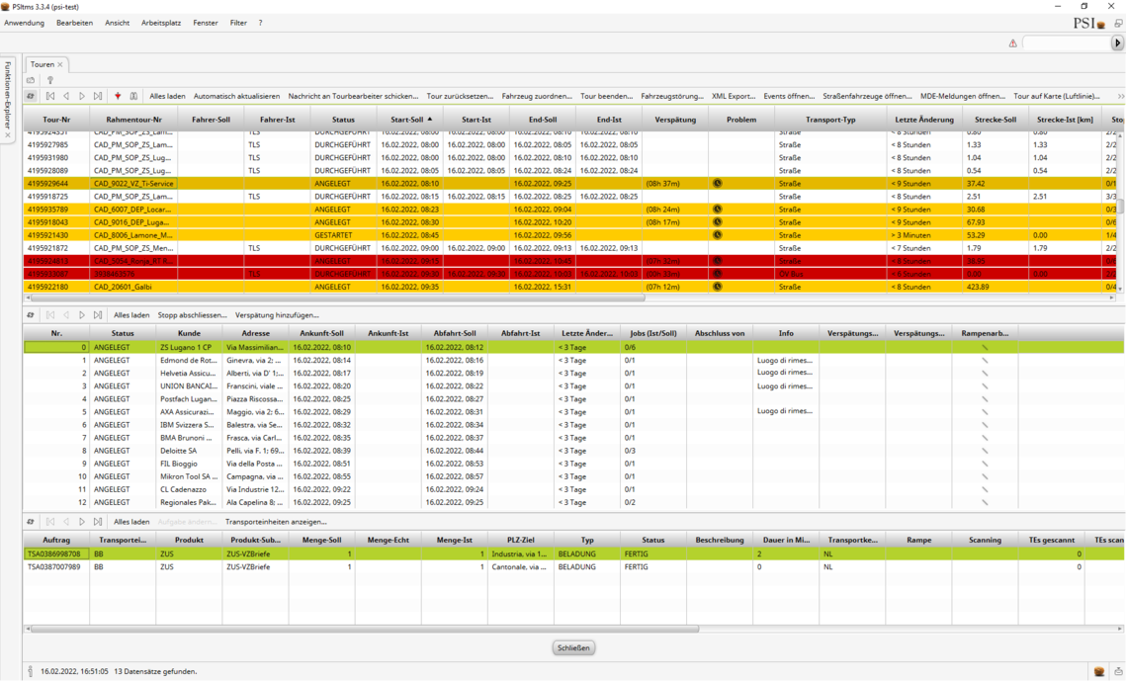
Task: Click the Schließen button
Action: tap(572, 647)
